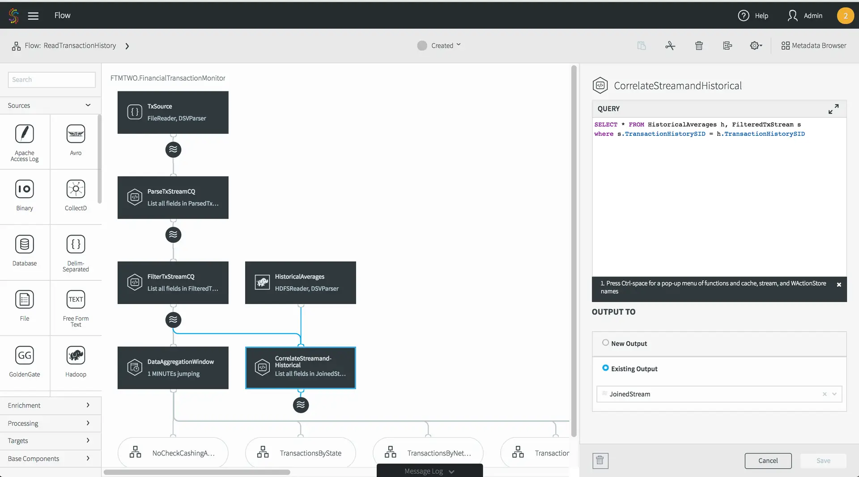Open the hamburger navigation menu
The height and width of the screenshot is (477, 859).
(33, 16)
